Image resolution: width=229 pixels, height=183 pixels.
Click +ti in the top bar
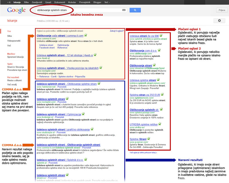pos(9,2)
